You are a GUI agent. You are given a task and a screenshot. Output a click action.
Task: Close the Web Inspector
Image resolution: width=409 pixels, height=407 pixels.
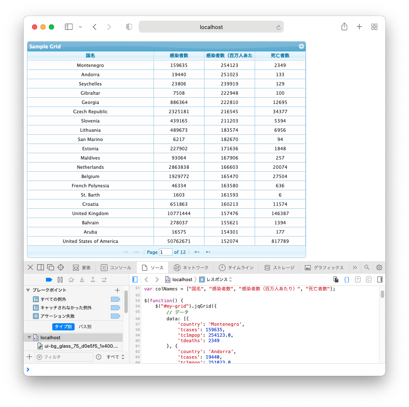coord(30,267)
